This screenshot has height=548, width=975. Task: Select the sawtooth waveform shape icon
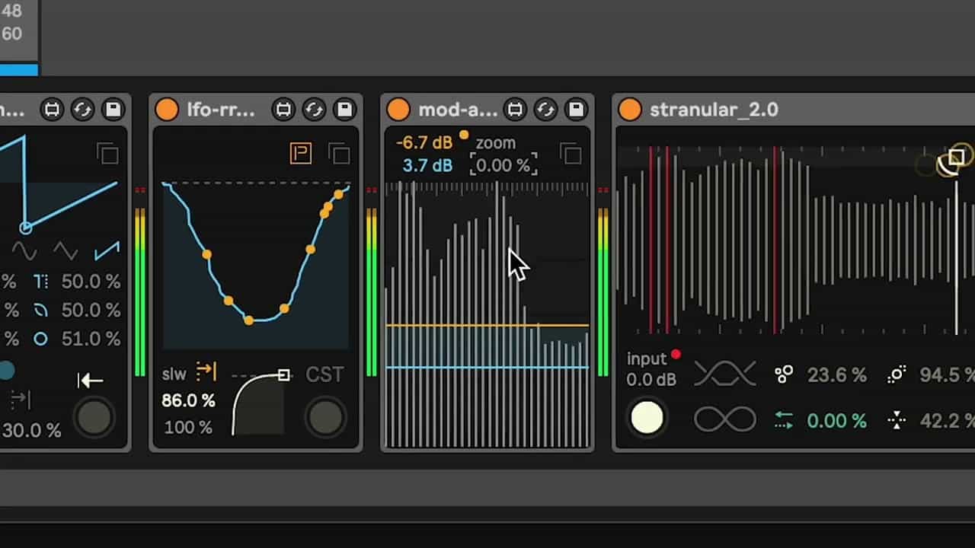point(107,250)
